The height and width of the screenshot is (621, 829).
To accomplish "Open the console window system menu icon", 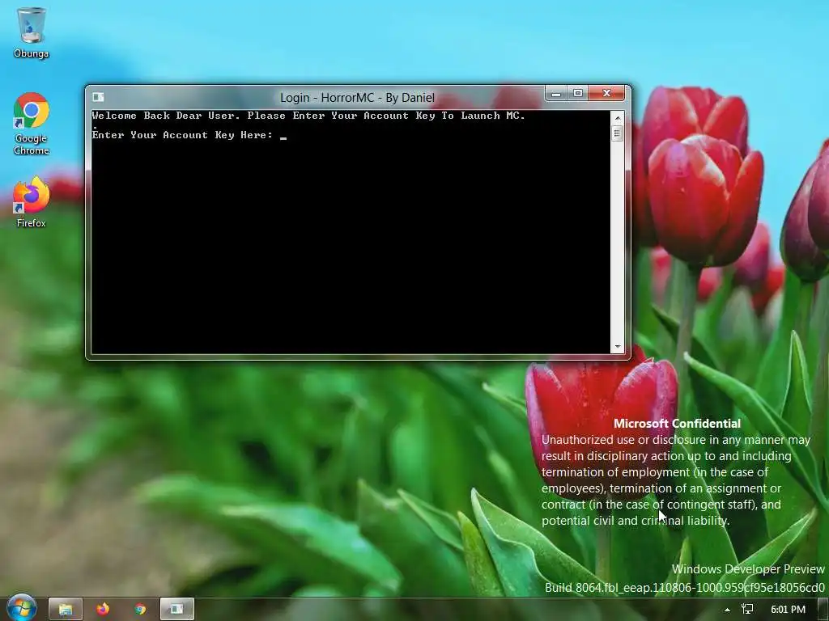I will click(x=98, y=97).
